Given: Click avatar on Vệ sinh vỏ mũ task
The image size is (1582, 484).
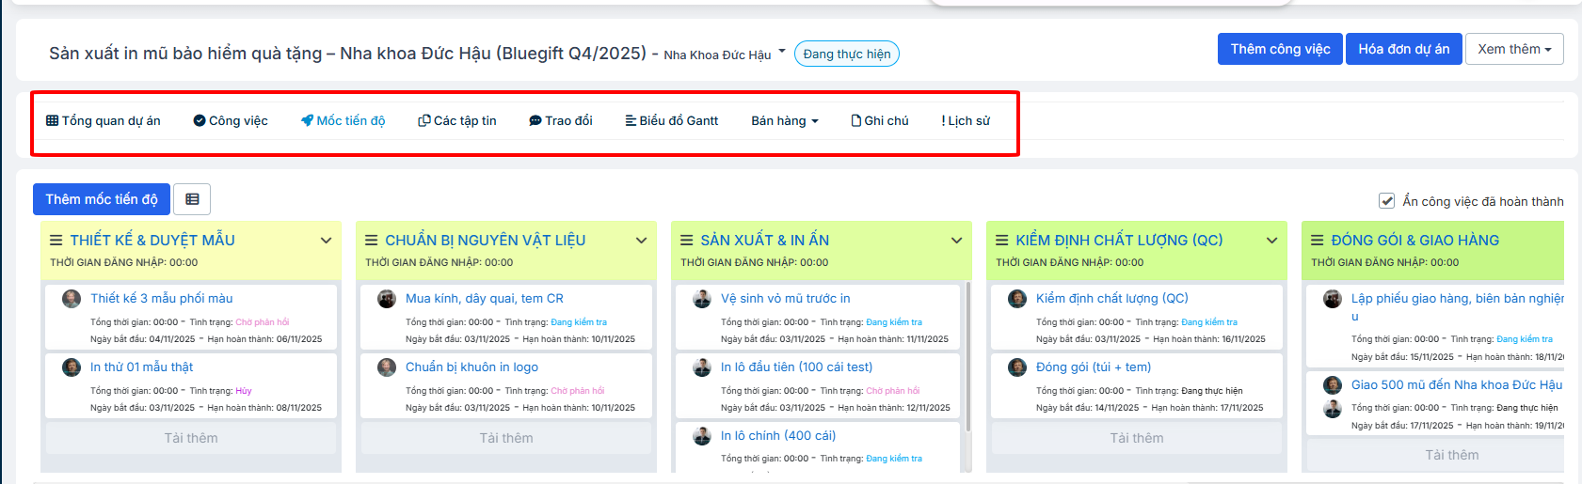Looking at the screenshot, I should tap(702, 299).
